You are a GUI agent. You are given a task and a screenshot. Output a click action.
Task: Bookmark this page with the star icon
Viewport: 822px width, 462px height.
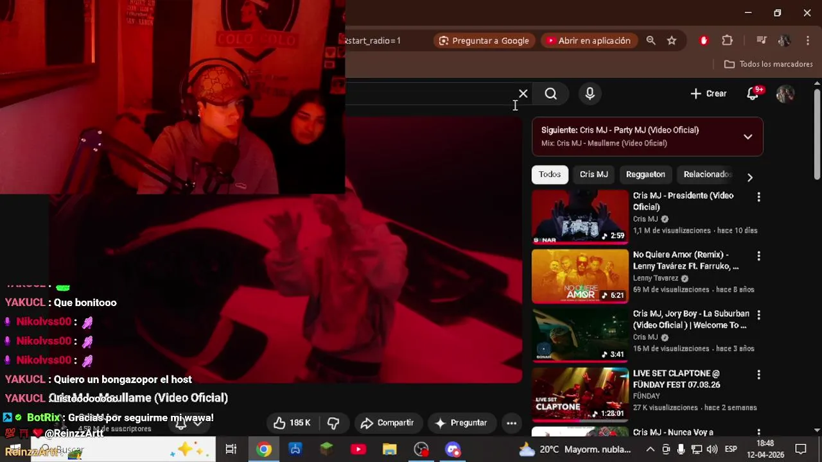pyautogui.click(x=672, y=40)
